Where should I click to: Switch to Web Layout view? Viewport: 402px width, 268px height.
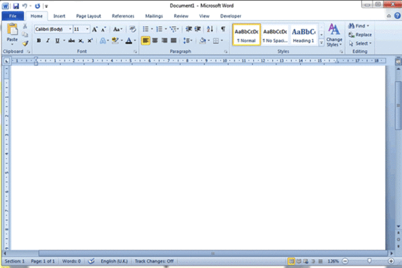point(306,261)
